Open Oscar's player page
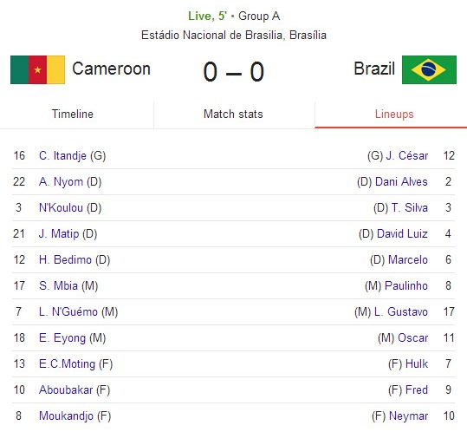This screenshot has width=467, height=432. tap(412, 337)
